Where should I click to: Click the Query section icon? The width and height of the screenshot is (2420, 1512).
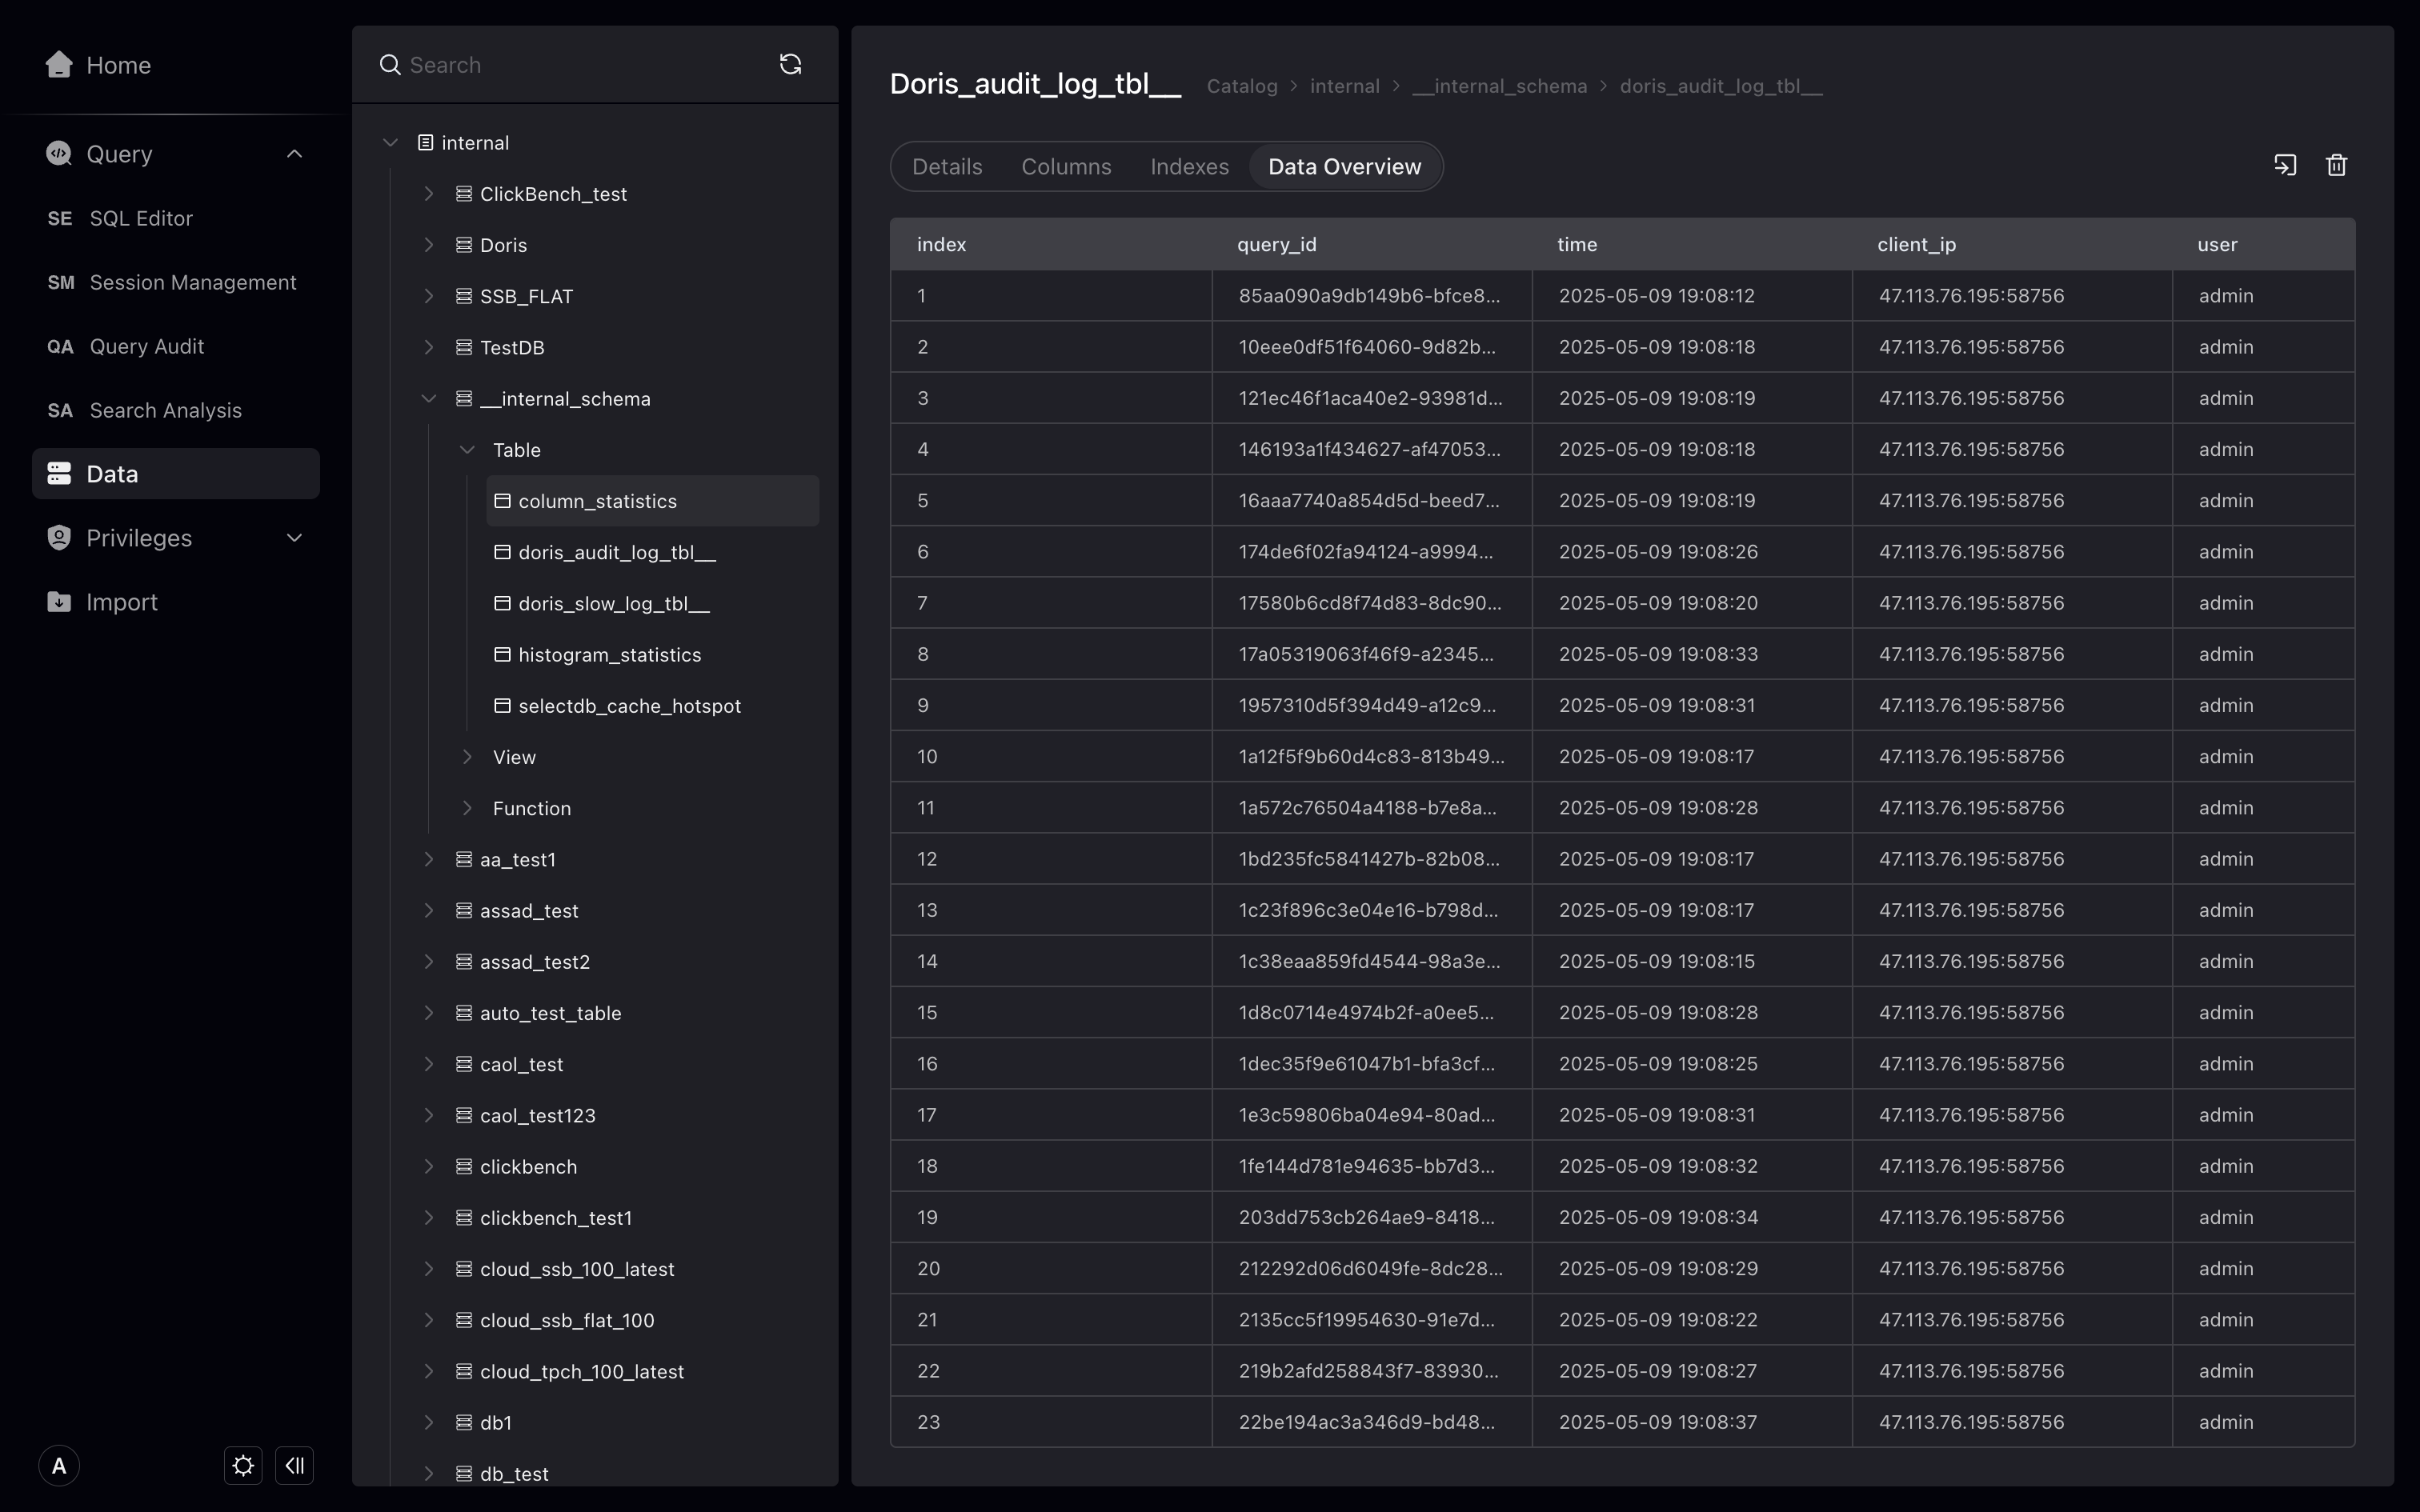[x=59, y=154]
